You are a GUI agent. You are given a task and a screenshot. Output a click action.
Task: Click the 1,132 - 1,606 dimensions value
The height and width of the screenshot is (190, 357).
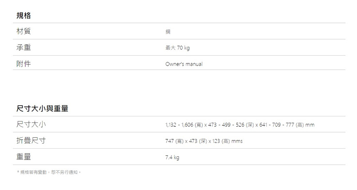click(240, 125)
